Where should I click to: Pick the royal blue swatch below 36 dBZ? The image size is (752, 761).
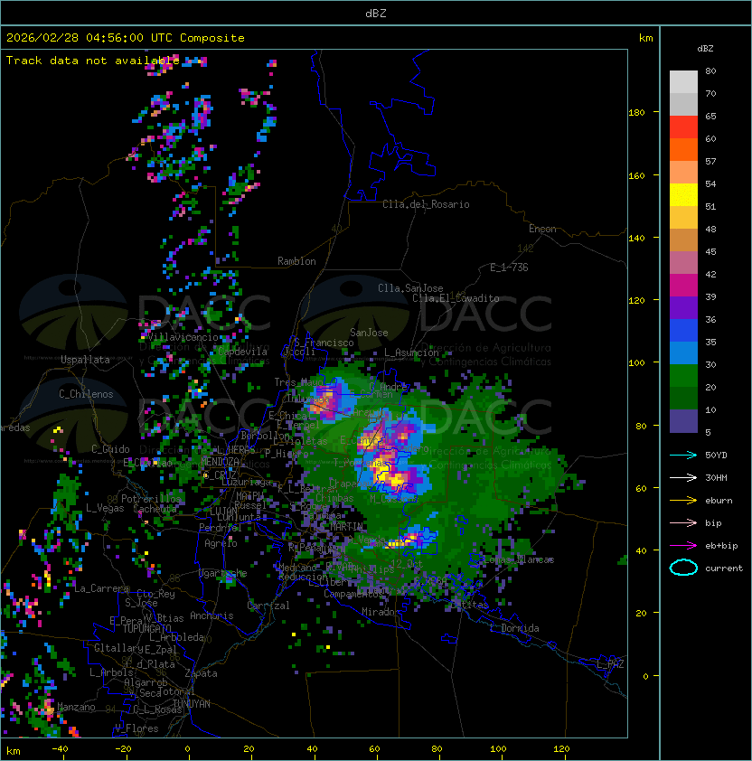tap(683, 331)
